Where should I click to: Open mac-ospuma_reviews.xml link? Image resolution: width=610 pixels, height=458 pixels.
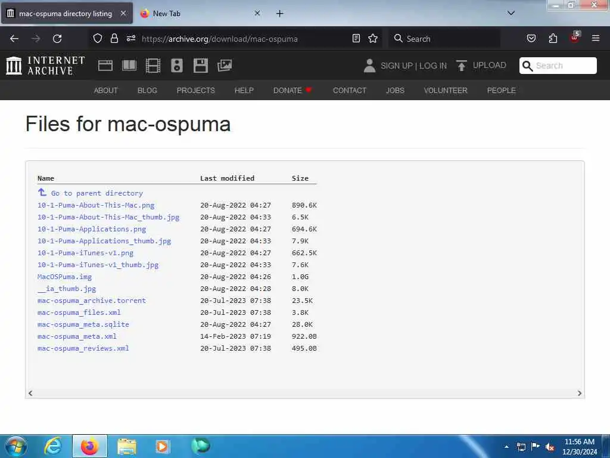click(83, 348)
